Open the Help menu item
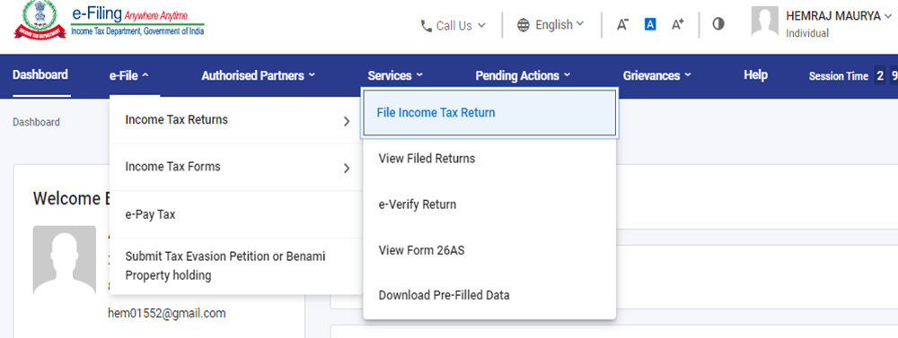Viewport: 898px width, 338px height. pos(755,75)
